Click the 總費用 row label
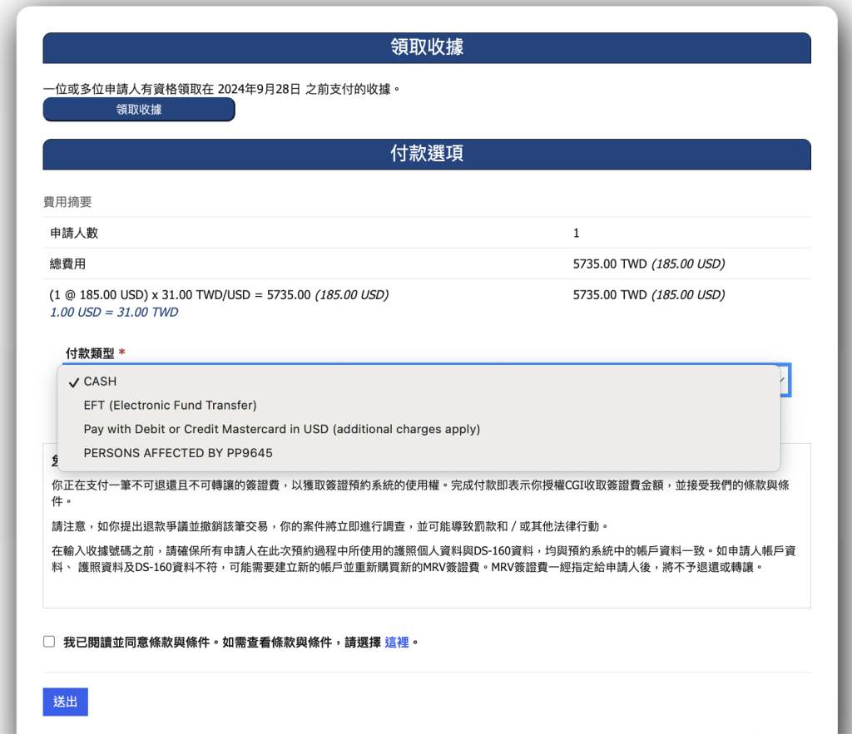The width and height of the screenshot is (852, 734). point(67,264)
